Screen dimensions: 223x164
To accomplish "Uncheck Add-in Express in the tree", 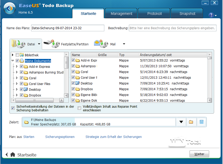I will (21, 66).
